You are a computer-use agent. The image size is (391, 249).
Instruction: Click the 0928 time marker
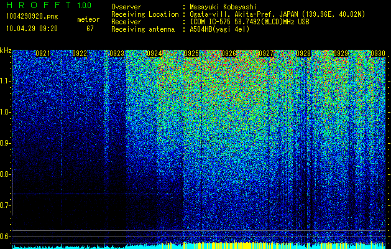pos(303,54)
